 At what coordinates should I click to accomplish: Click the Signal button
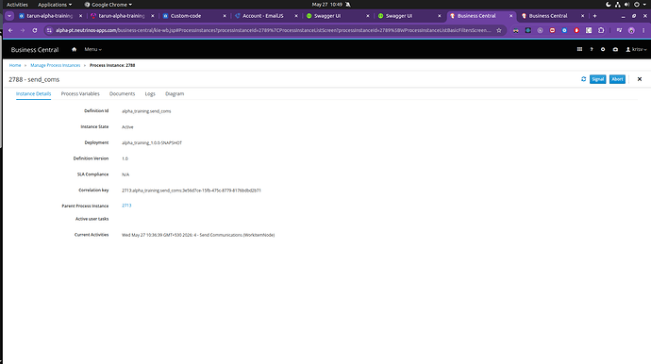[597, 79]
